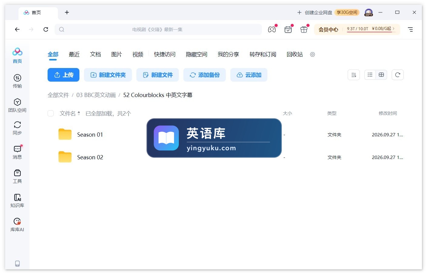
Task: Open the 消息 messages section
Action: pyautogui.click(x=17, y=152)
